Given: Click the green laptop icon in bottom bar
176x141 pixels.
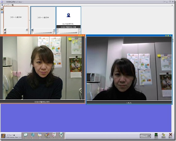Looking at the screenshot, I should (x=156, y=136).
